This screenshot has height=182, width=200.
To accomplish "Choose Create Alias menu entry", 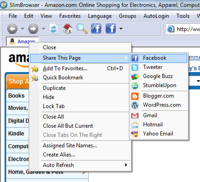I will [x=80, y=155].
